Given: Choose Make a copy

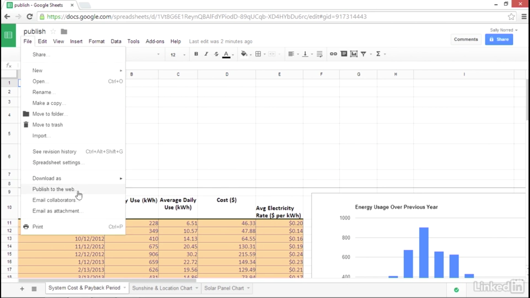Looking at the screenshot, I should 73,103.
